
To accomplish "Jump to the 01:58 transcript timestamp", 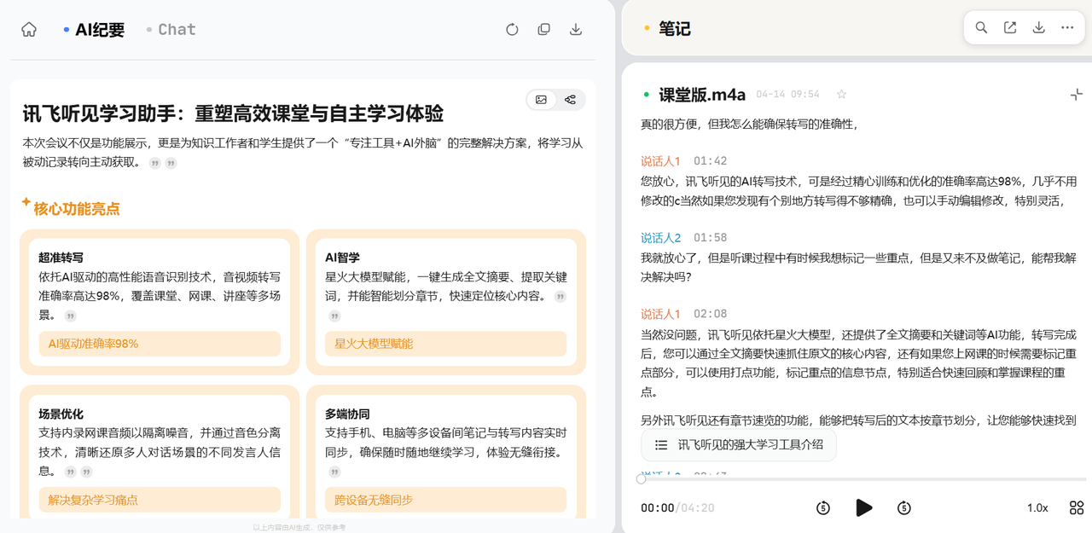I will point(710,238).
